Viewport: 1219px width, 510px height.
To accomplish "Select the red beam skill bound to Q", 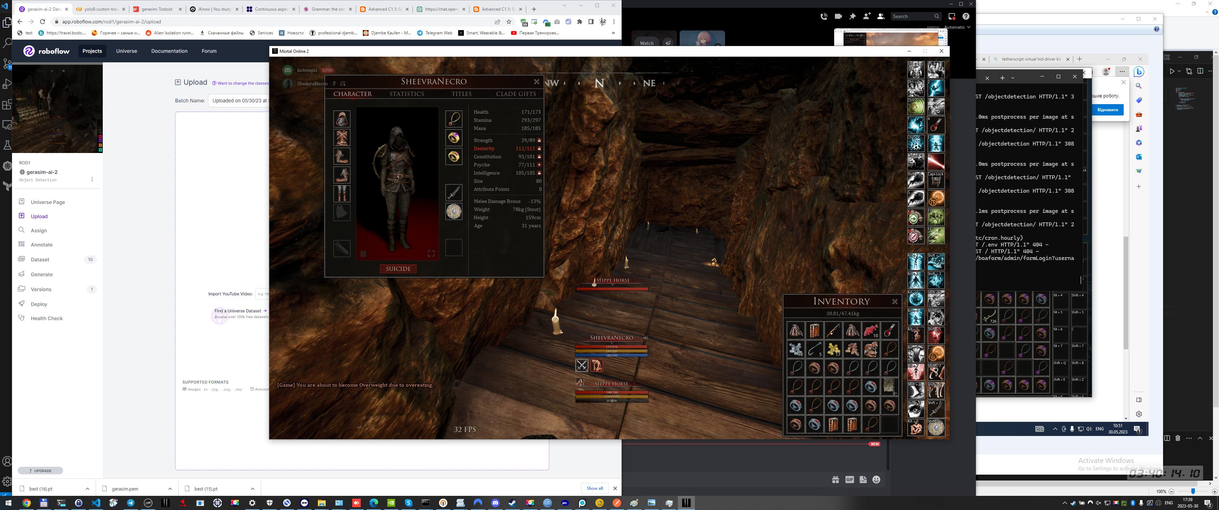I will coord(936,162).
